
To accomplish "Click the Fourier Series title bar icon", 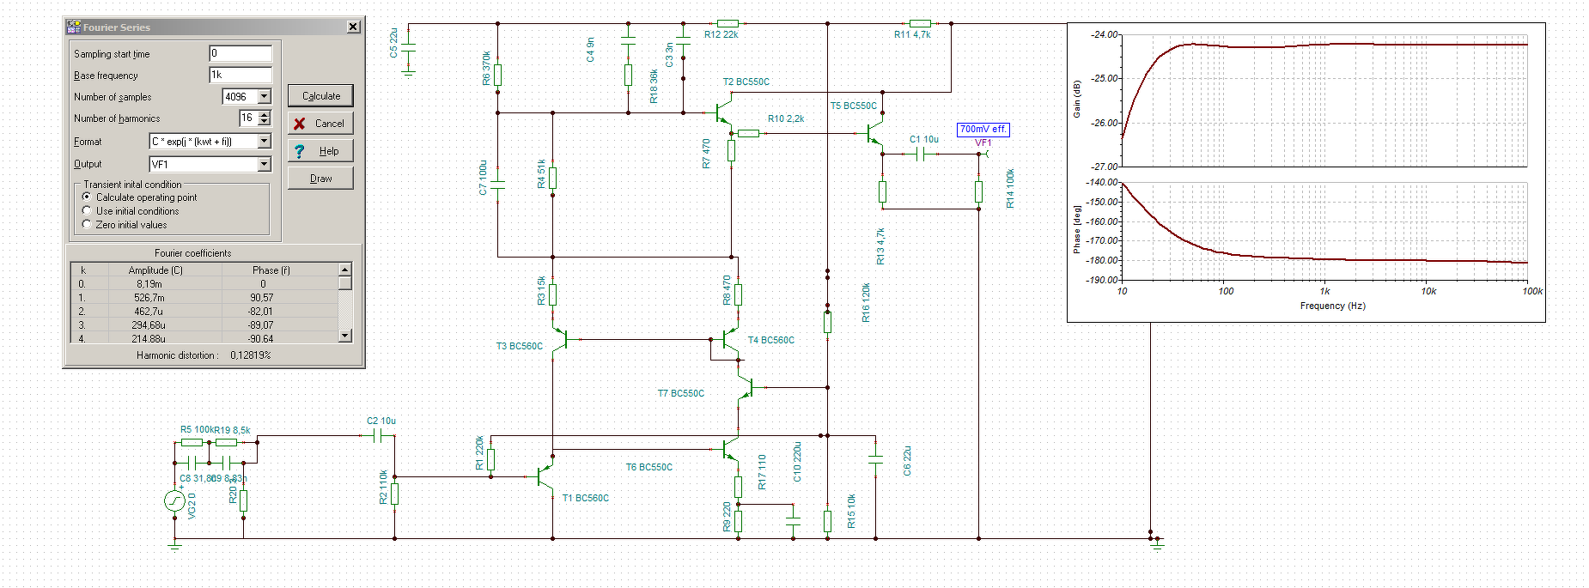I will [73, 27].
